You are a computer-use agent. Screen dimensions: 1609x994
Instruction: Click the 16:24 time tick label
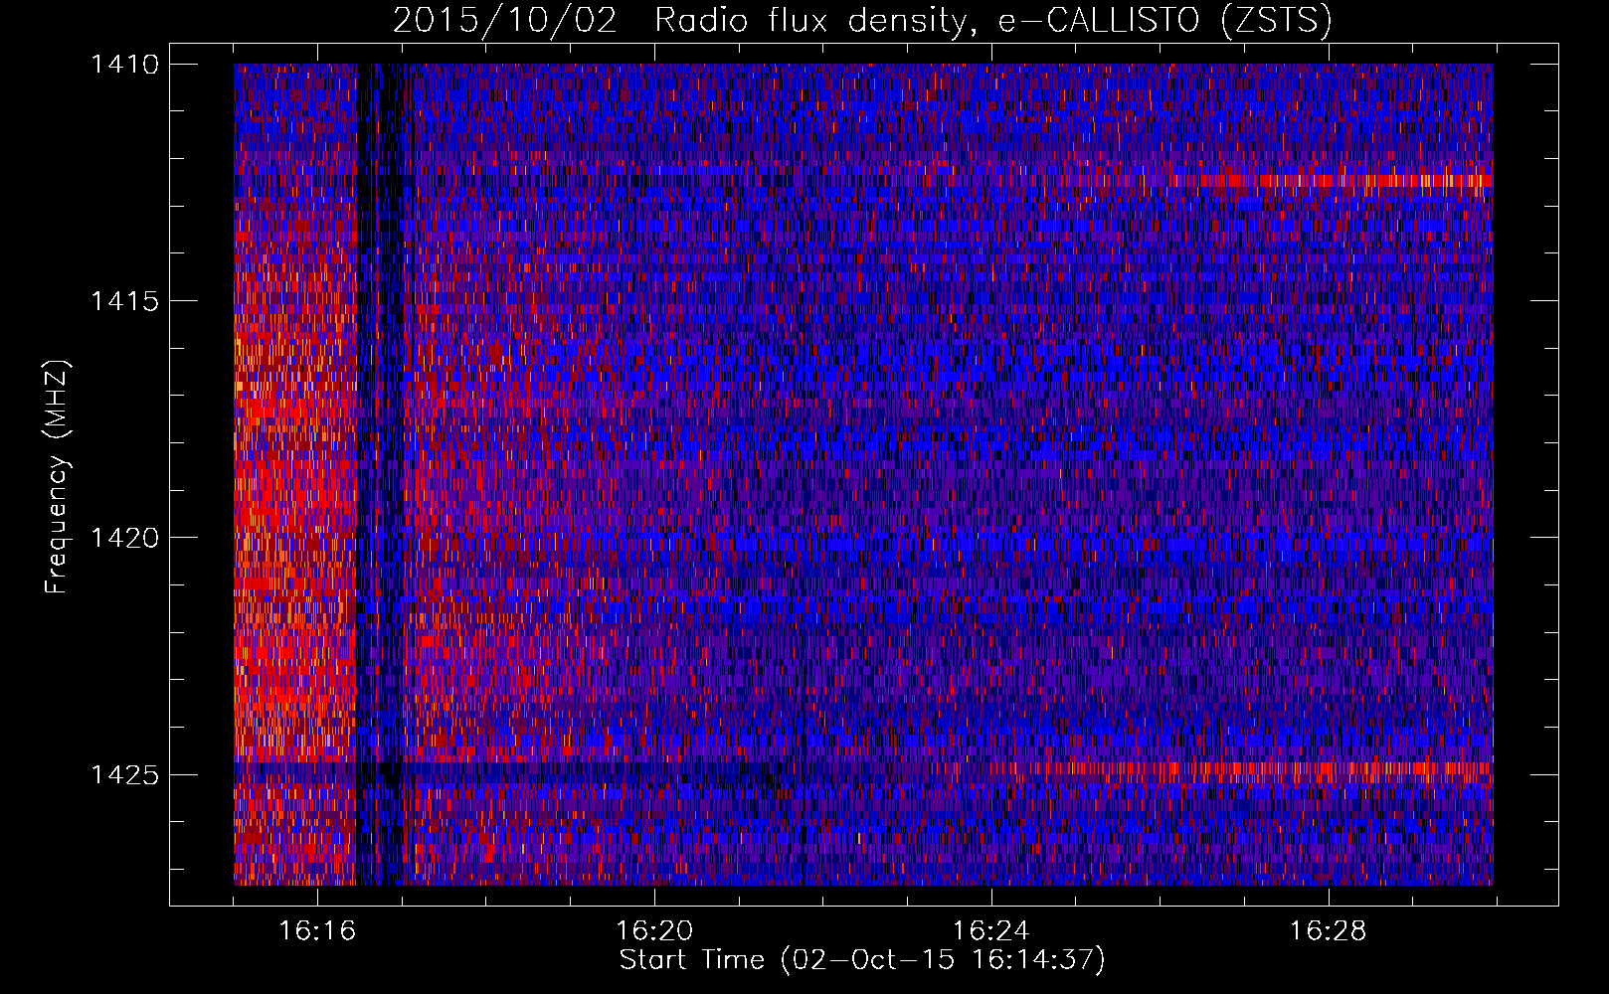[991, 931]
